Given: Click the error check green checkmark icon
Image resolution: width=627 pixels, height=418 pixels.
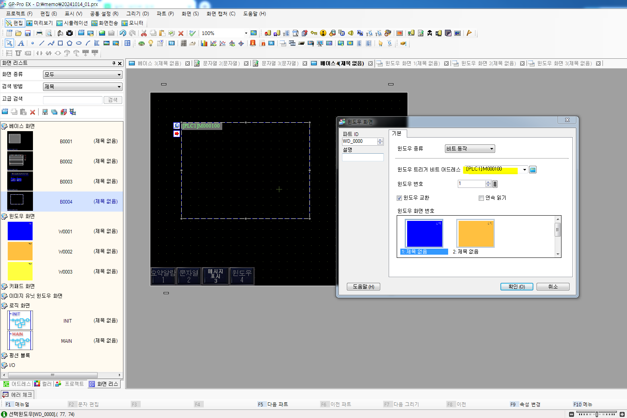Looking at the screenshot, I should (193, 33).
